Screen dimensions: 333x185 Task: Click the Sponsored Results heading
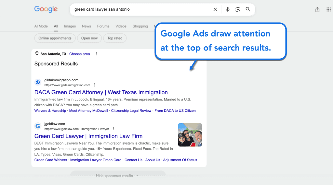pos(56,64)
